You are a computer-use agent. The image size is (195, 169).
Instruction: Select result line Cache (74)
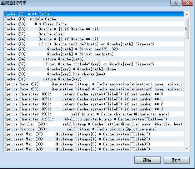coord(94,39)
